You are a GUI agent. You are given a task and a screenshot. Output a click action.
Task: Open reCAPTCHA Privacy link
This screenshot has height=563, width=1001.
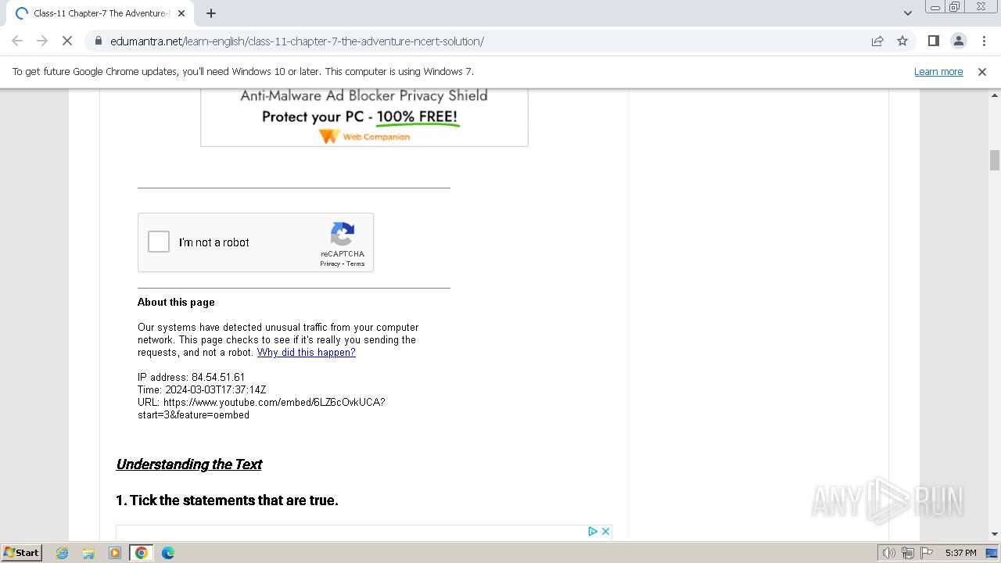(329, 264)
